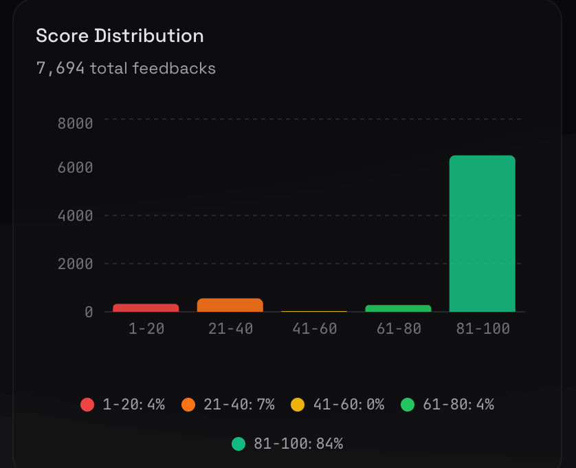
Task: Click the 2000 y-axis label
Action: click(x=75, y=264)
